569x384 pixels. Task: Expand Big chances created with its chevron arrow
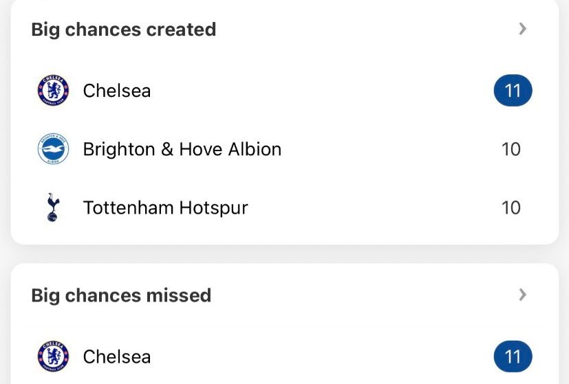(523, 29)
